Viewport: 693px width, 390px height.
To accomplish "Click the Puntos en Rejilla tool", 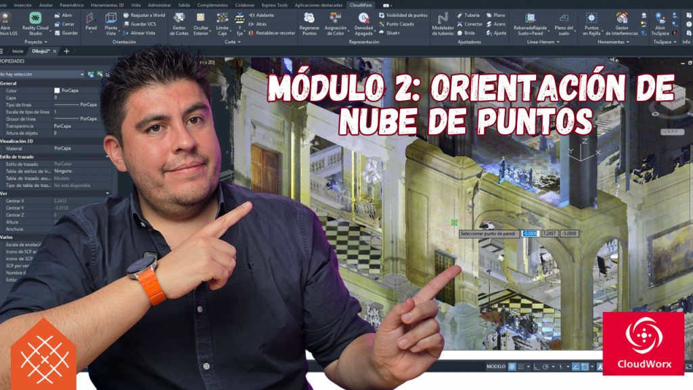I will click(591, 24).
